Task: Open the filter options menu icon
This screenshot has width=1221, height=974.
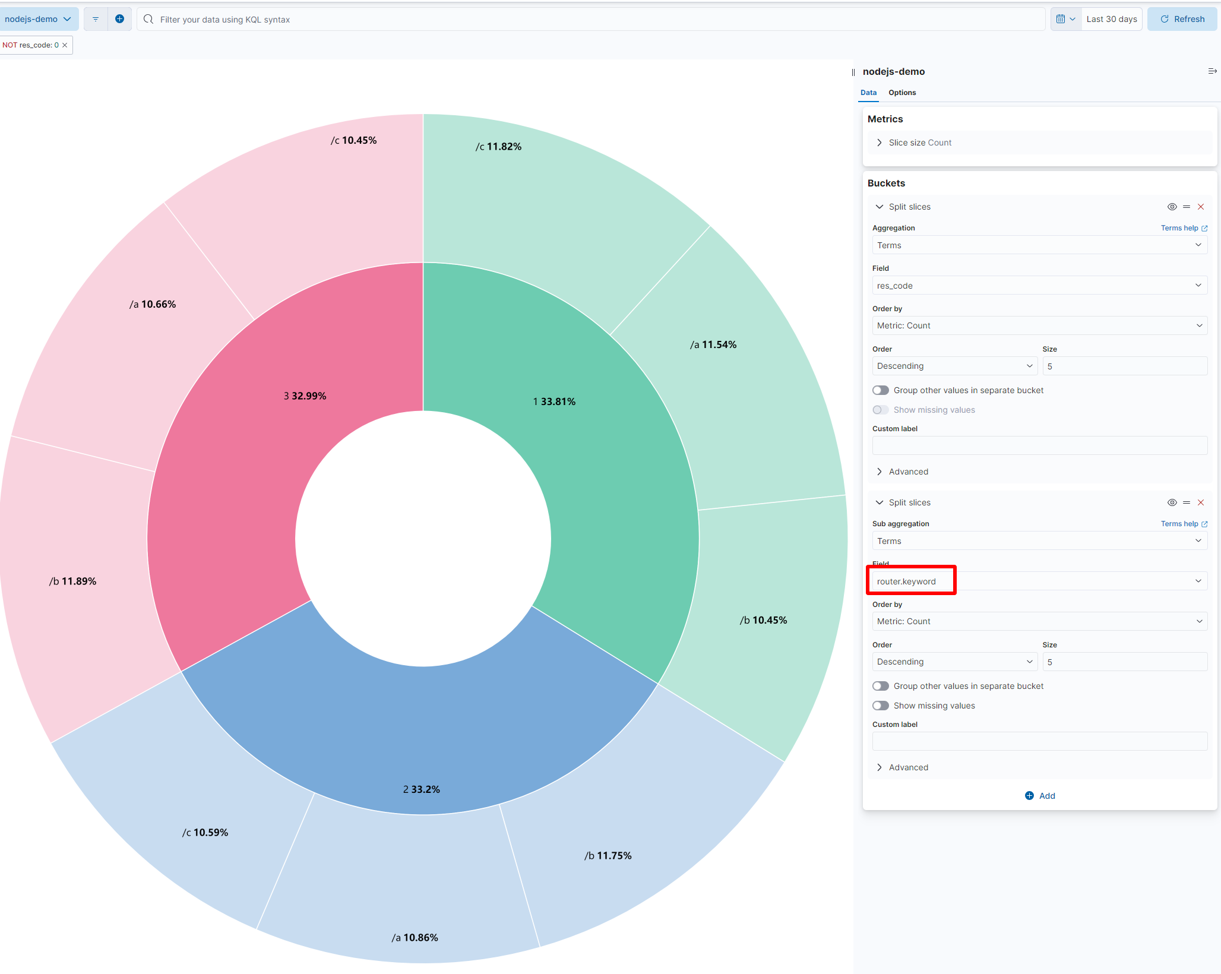Action: (96, 19)
